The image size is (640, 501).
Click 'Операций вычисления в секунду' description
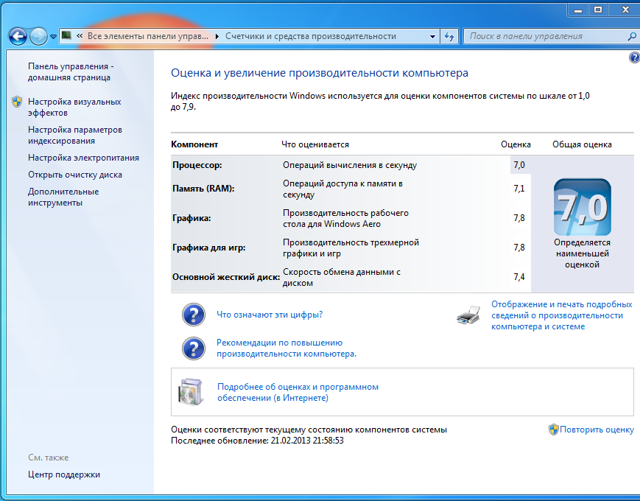point(350,165)
